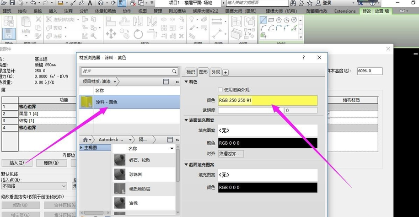The height and width of the screenshot is (217, 419).
Task: Click the home icon in library breadcrumb
Action: [x=86, y=140]
